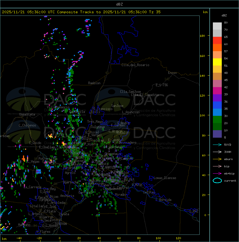This screenshot has width=239, height=242.
Task: Click the Catitas map label
Action: 149,193
